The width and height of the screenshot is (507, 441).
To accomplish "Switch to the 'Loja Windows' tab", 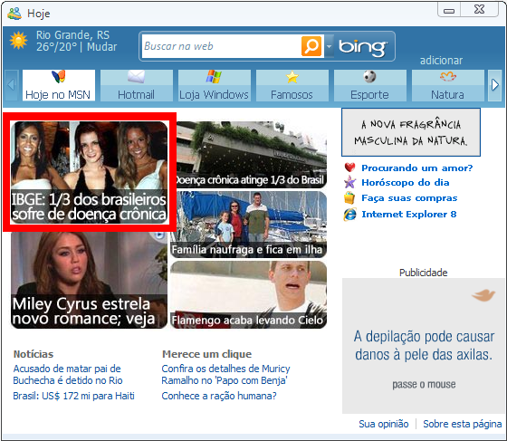I will tap(215, 85).
